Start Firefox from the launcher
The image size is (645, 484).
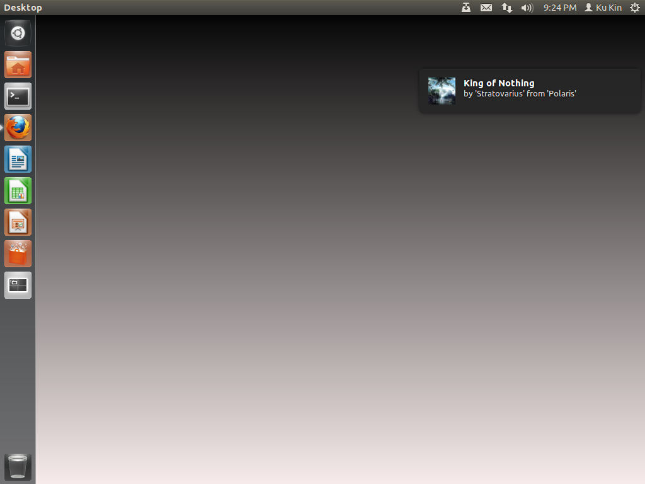tap(18, 127)
